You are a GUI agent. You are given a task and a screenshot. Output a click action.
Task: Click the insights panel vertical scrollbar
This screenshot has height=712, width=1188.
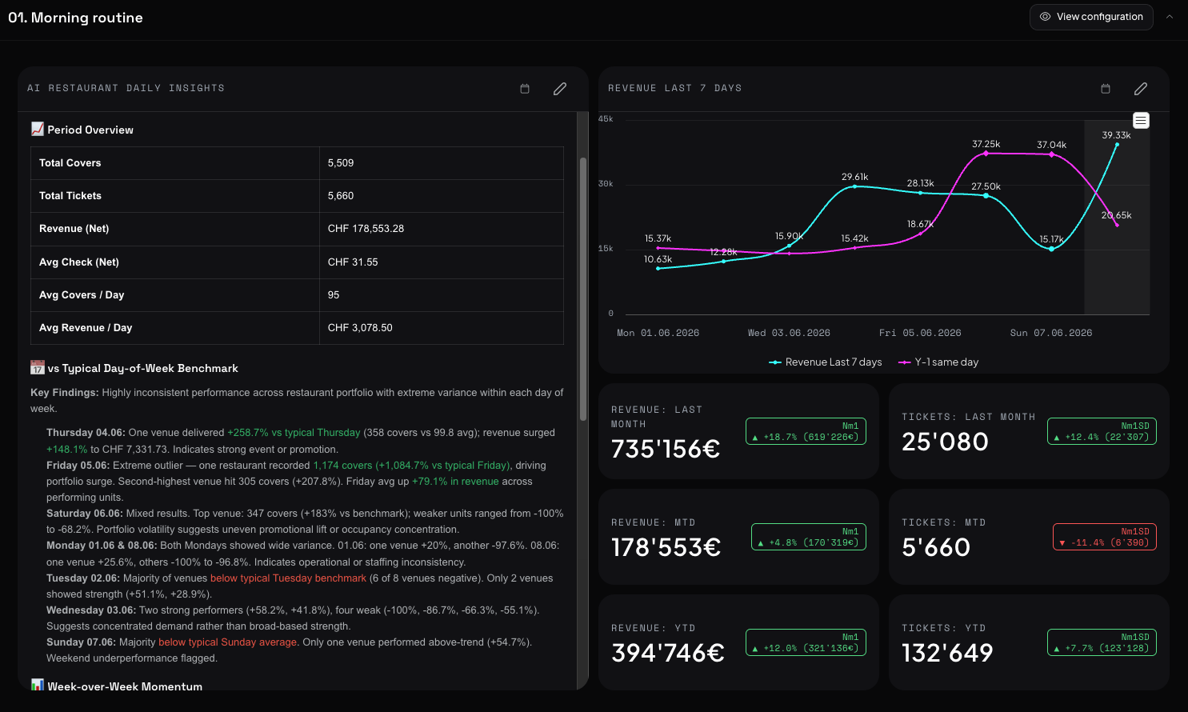tap(583, 288)
